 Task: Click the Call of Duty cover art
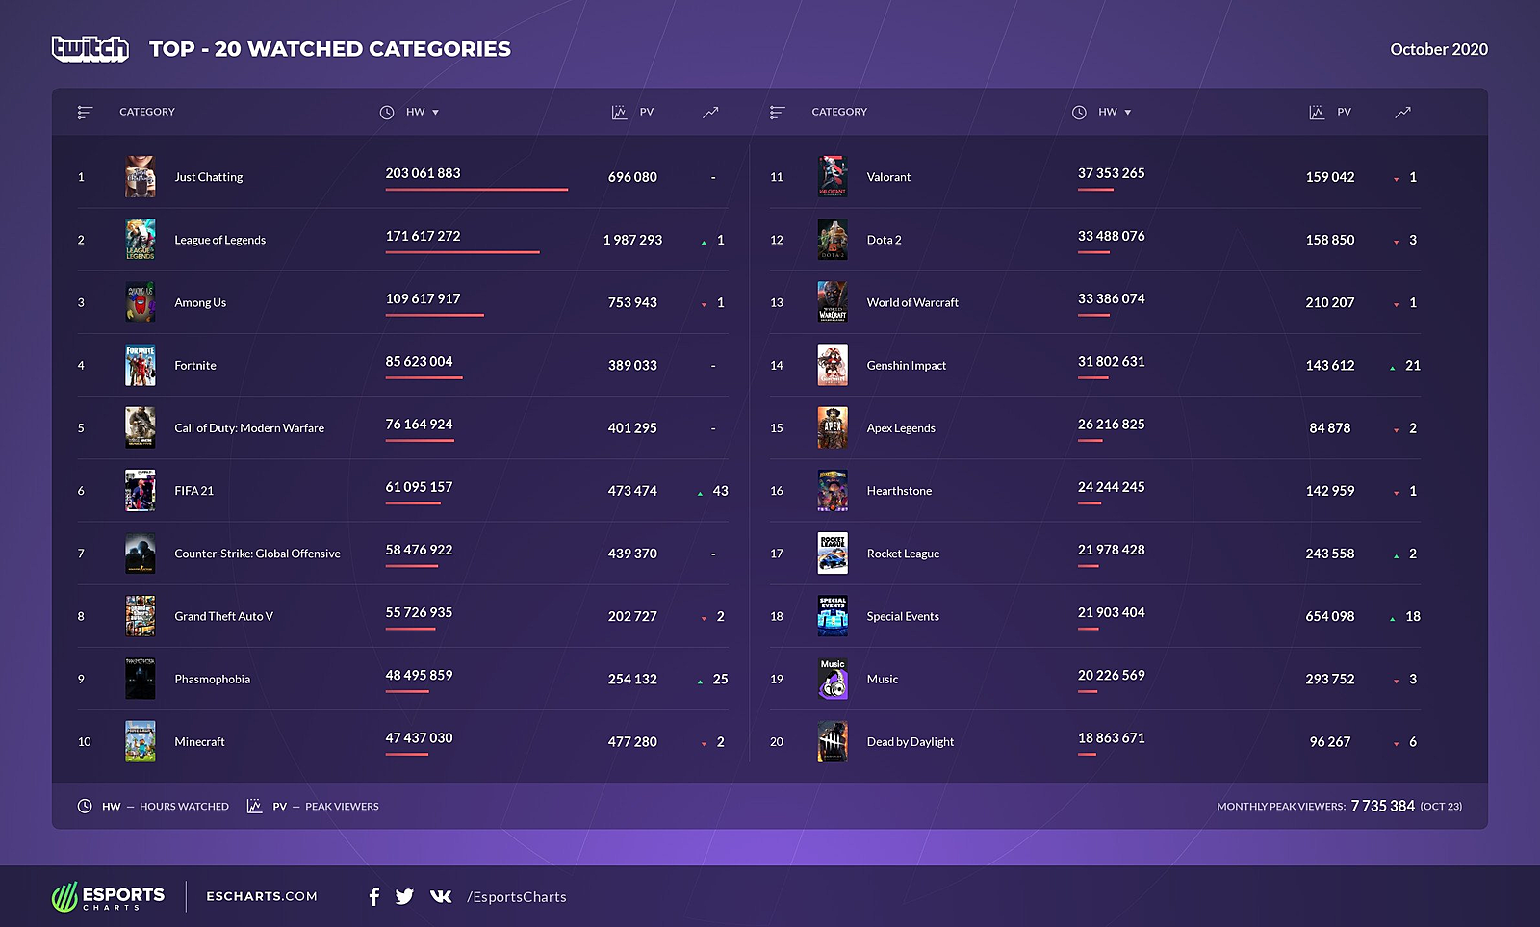tap(141, 427)
